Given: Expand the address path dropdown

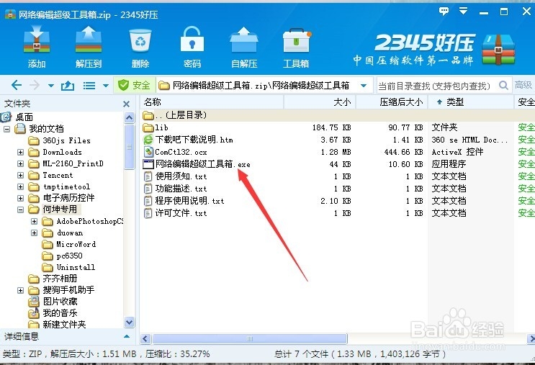Looking at the screenshot, I should coord(364,86).
